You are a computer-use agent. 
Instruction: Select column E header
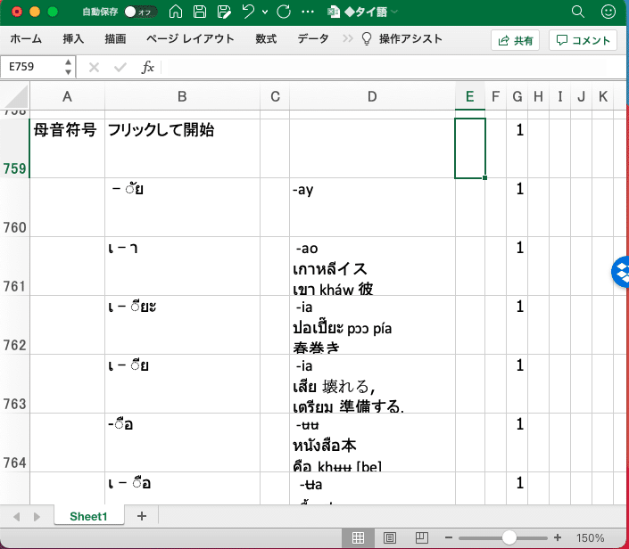point(470,96)
